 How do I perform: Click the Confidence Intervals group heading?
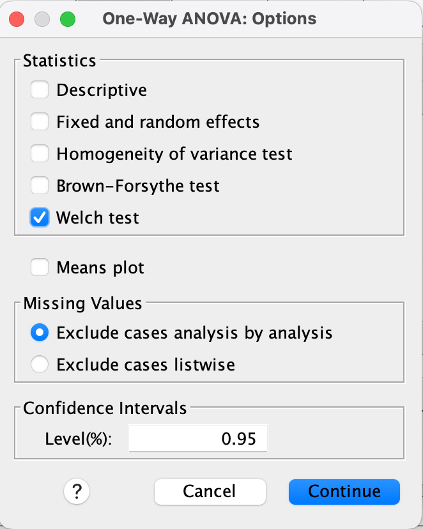[105, 408]
